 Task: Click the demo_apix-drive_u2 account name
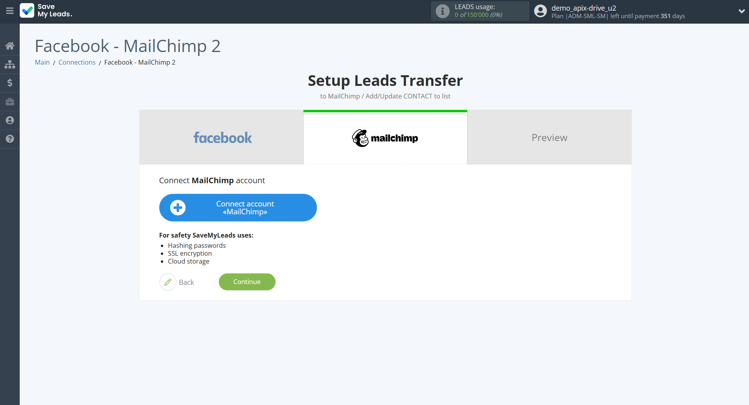tap(583, 8)
